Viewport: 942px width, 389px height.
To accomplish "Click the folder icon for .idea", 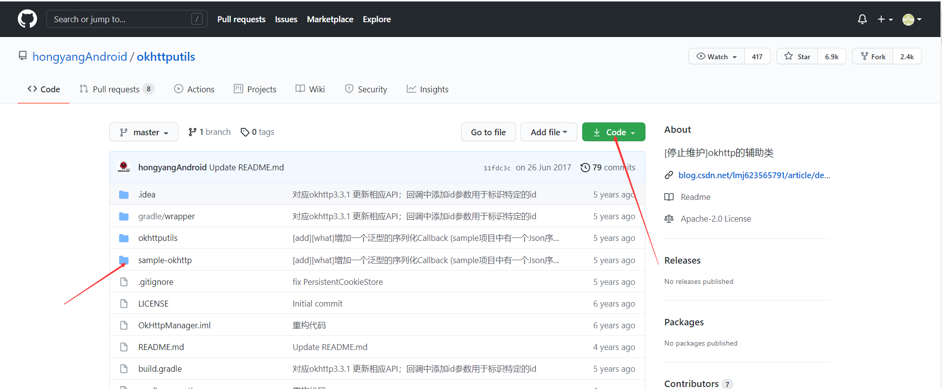I will coord(124,194).
